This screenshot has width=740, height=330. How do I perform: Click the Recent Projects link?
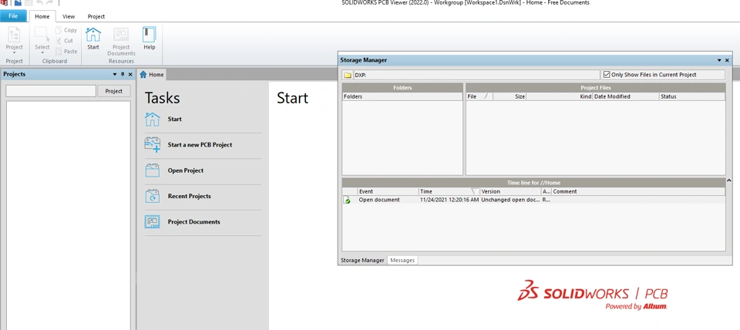(190, 196)
